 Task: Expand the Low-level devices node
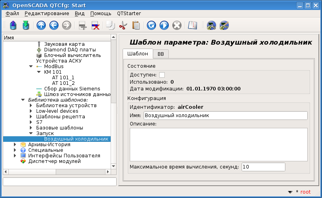point(31,111)
